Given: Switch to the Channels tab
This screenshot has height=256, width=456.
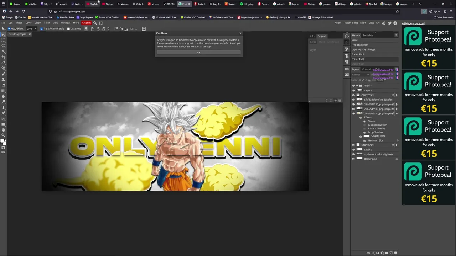Looking at the screenshot, I should click(x=367, y=69).
